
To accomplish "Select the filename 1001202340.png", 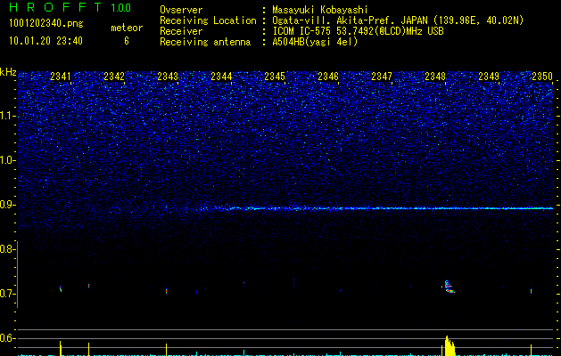I will tap(46, 24).
